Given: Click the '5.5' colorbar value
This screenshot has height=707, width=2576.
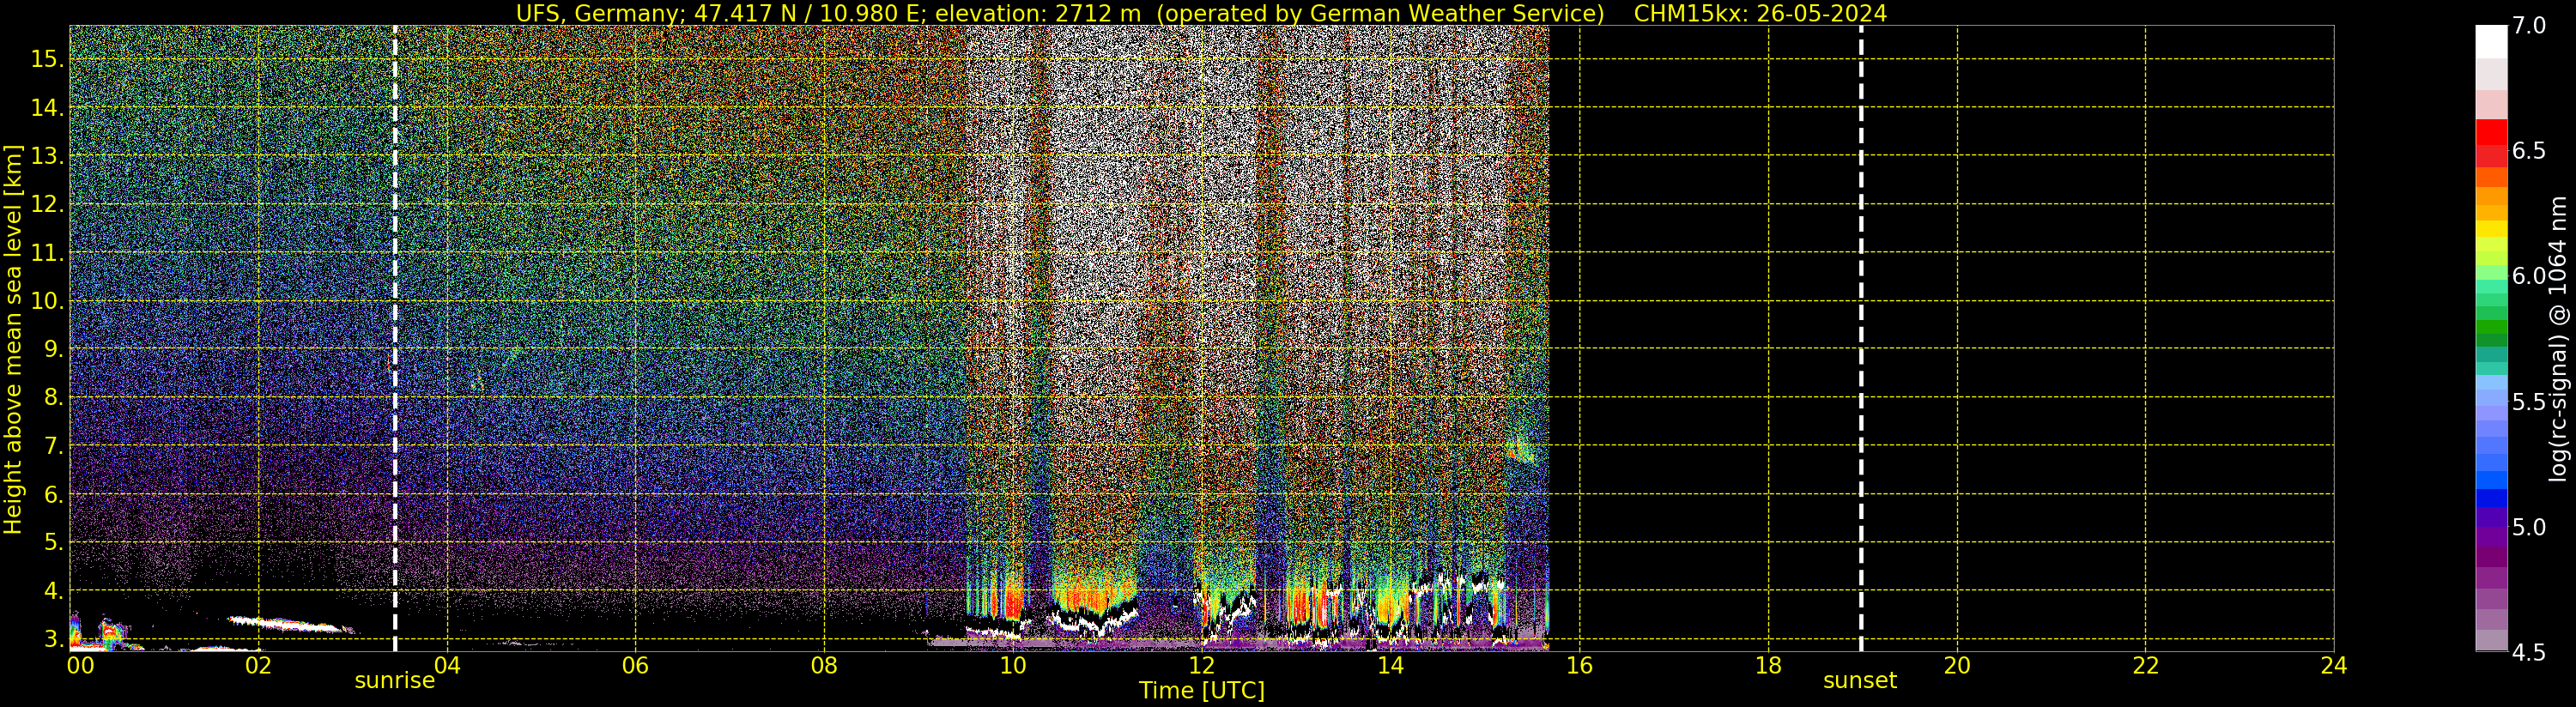Looking at the screenshot, I should coord(2529,402).
